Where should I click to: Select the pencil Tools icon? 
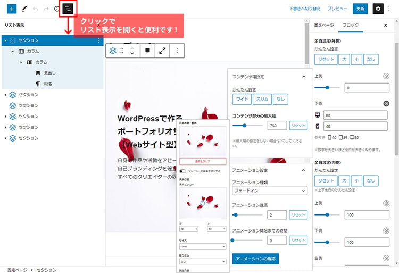[24, 9]
